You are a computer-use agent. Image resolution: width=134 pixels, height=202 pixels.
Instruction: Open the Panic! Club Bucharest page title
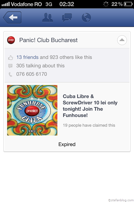(48, 40)
